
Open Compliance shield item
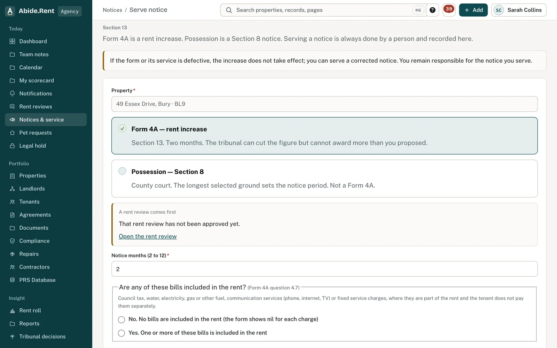point(46,241)
